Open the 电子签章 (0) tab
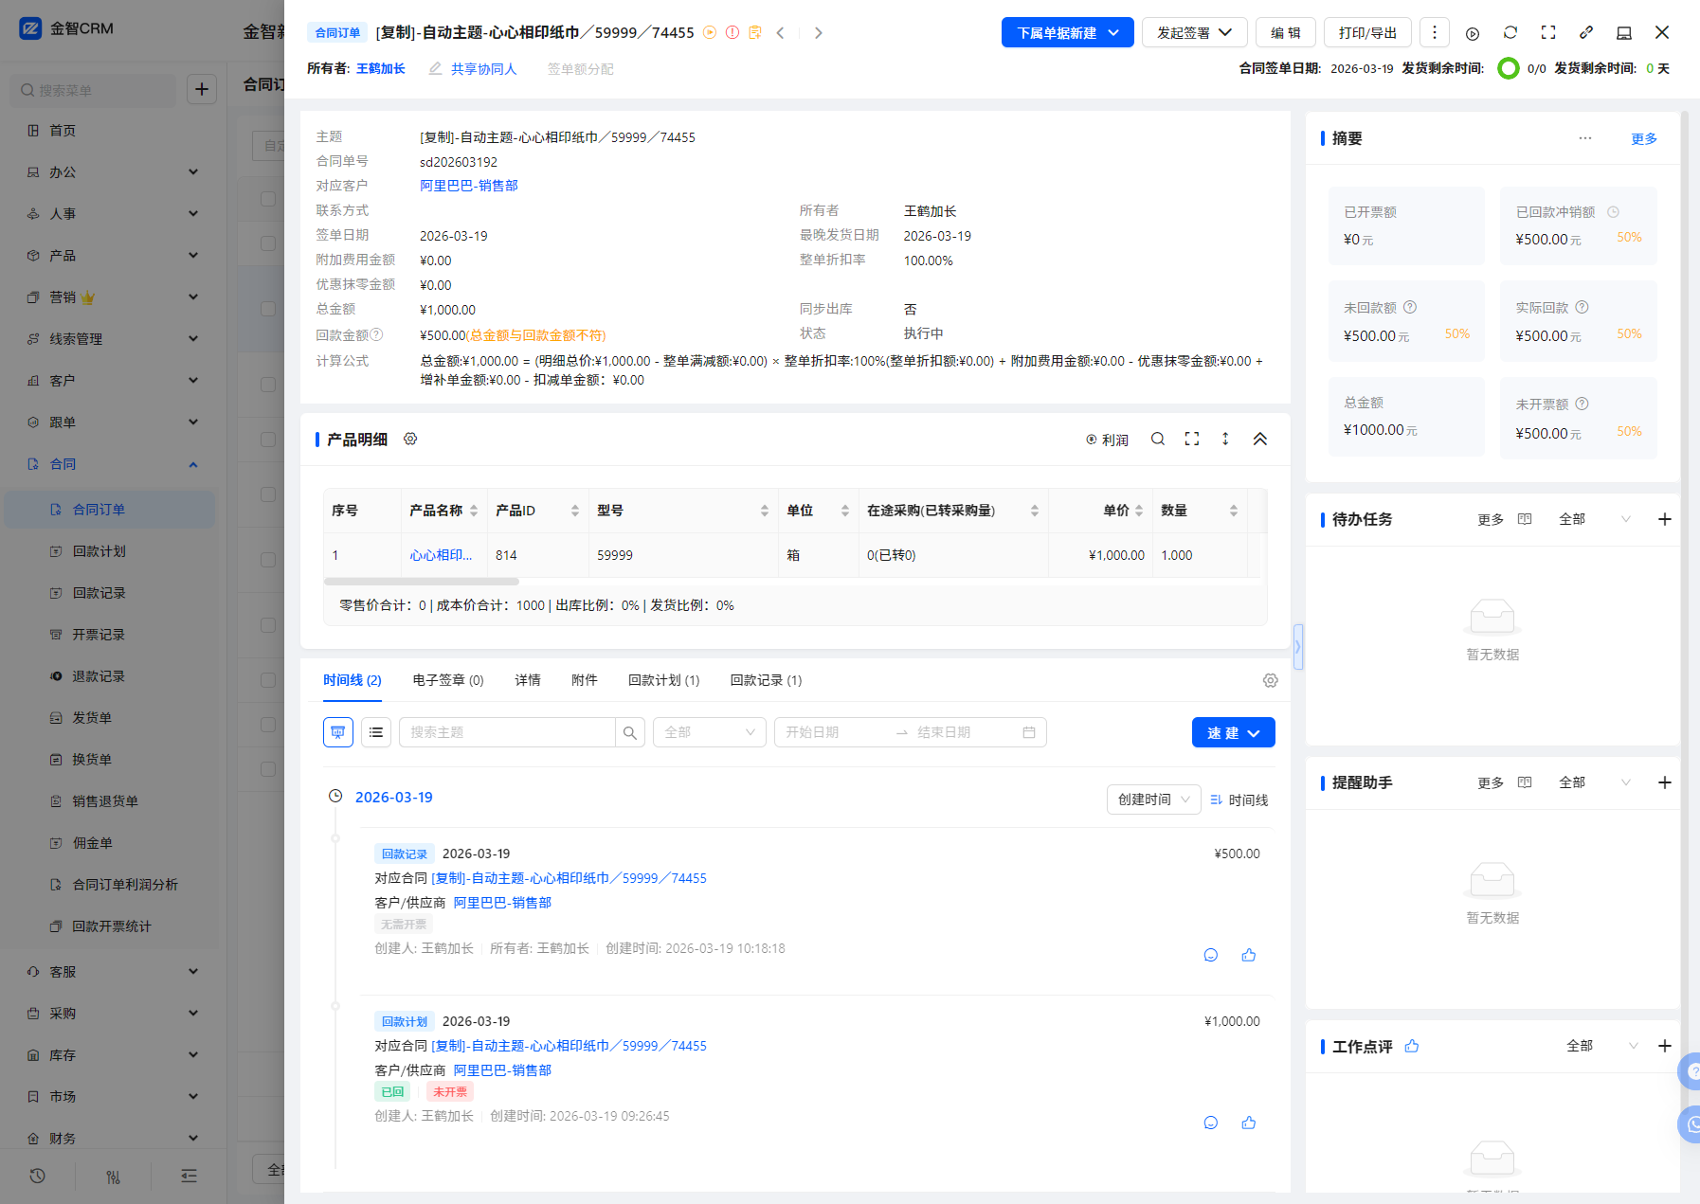Viewport: 1700px width, 1204px height. (448, 680)
